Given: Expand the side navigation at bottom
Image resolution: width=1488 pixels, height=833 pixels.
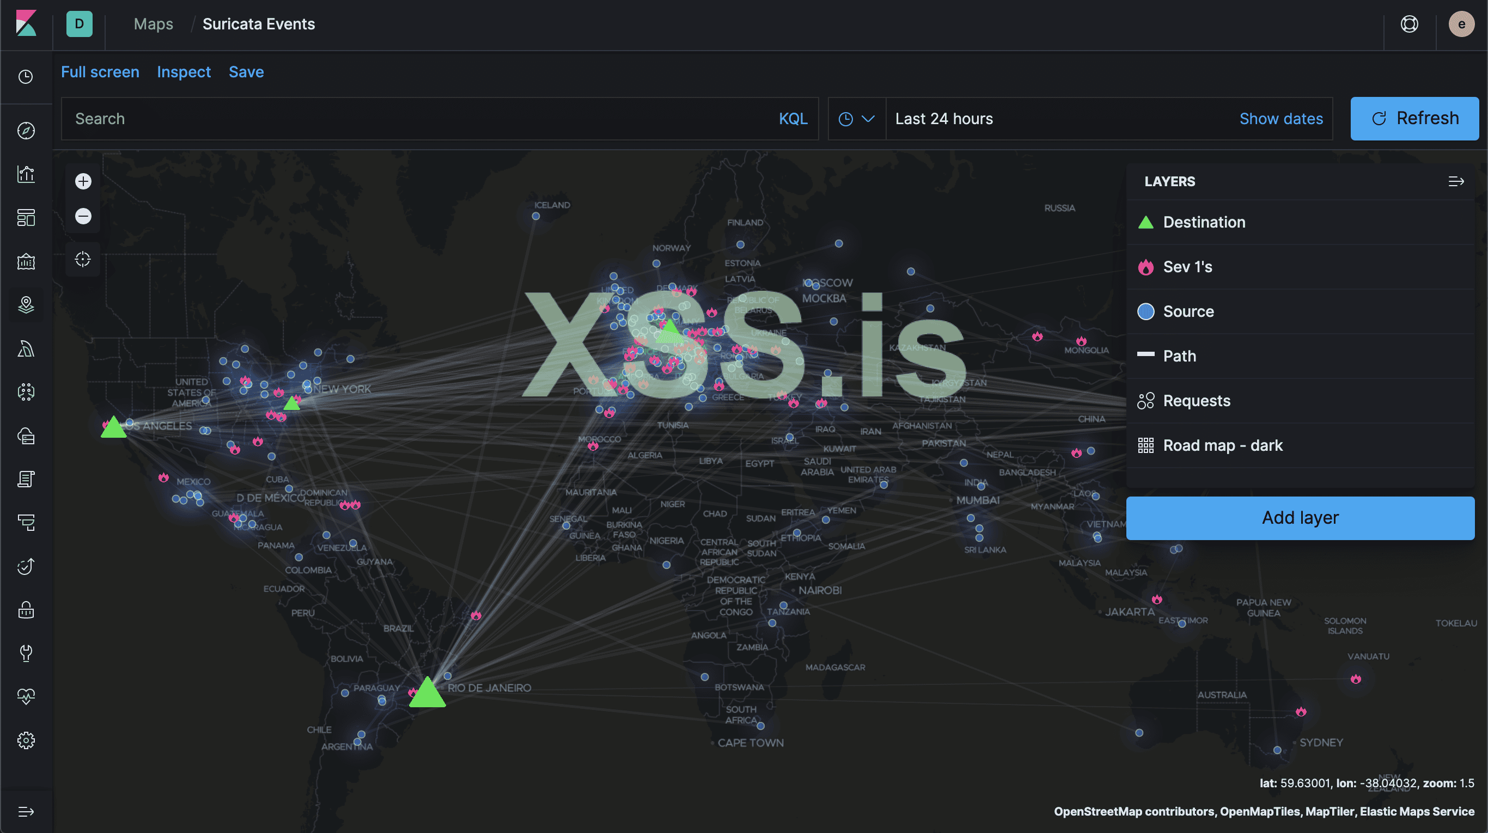Looking at the screenshot, I should click(x=26, y=812).
